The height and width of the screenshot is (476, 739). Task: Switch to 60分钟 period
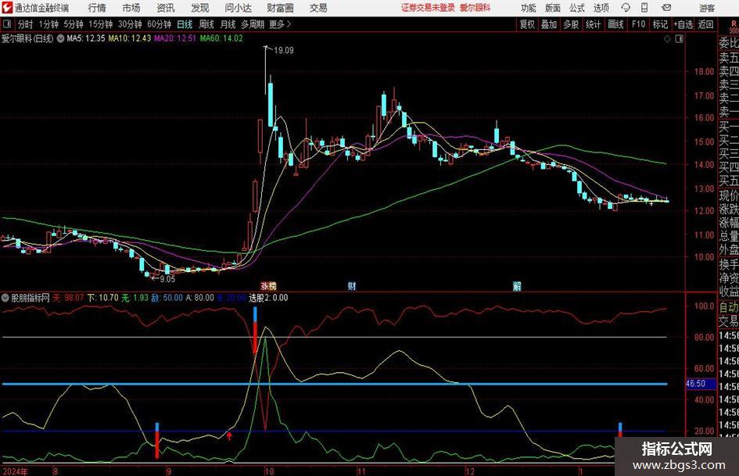coord(159,24)
